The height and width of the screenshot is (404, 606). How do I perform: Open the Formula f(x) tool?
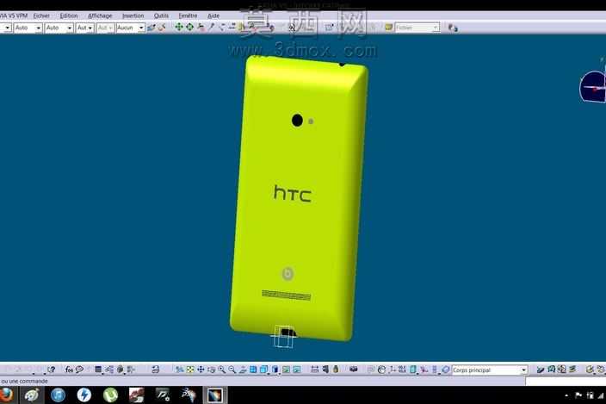pos(69,370)
